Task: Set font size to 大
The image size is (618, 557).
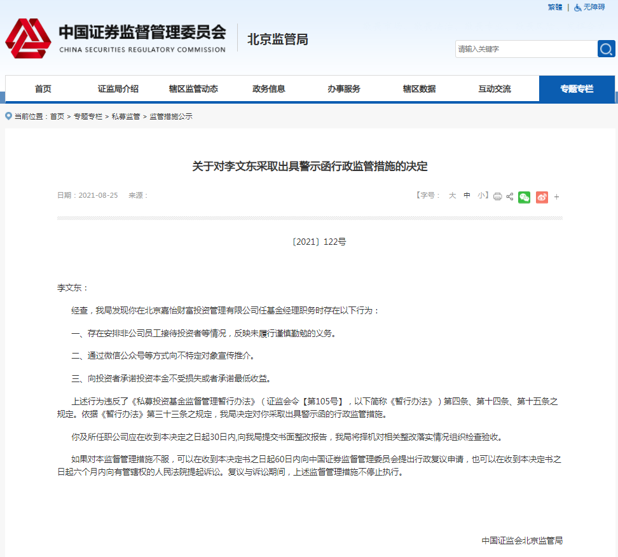Action: 453,195
